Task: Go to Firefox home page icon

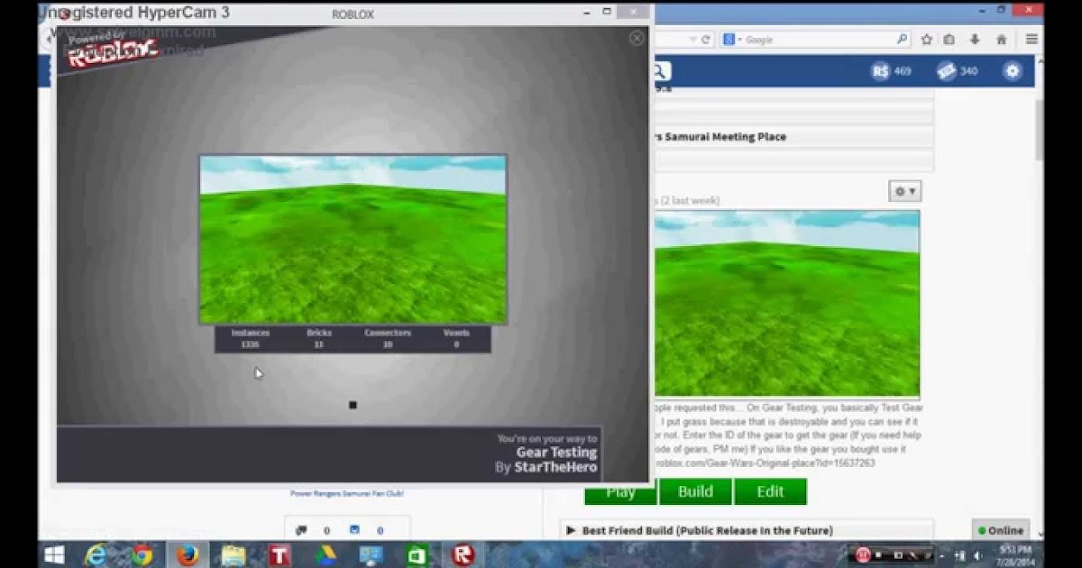Action: [x=1001, y=40]
